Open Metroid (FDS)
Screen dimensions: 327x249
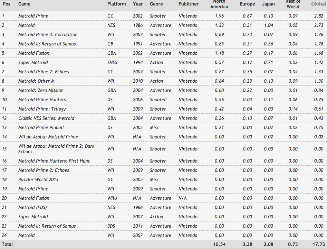tap(32, 208)
